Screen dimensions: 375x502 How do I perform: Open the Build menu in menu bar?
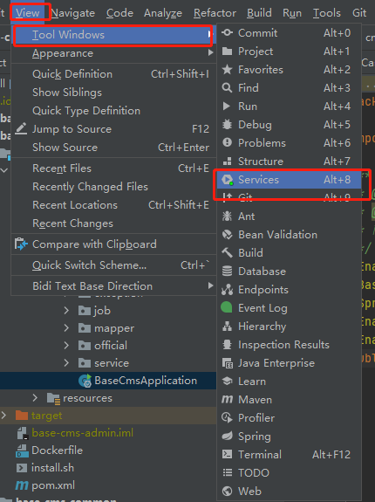click(x=259, y=13)
